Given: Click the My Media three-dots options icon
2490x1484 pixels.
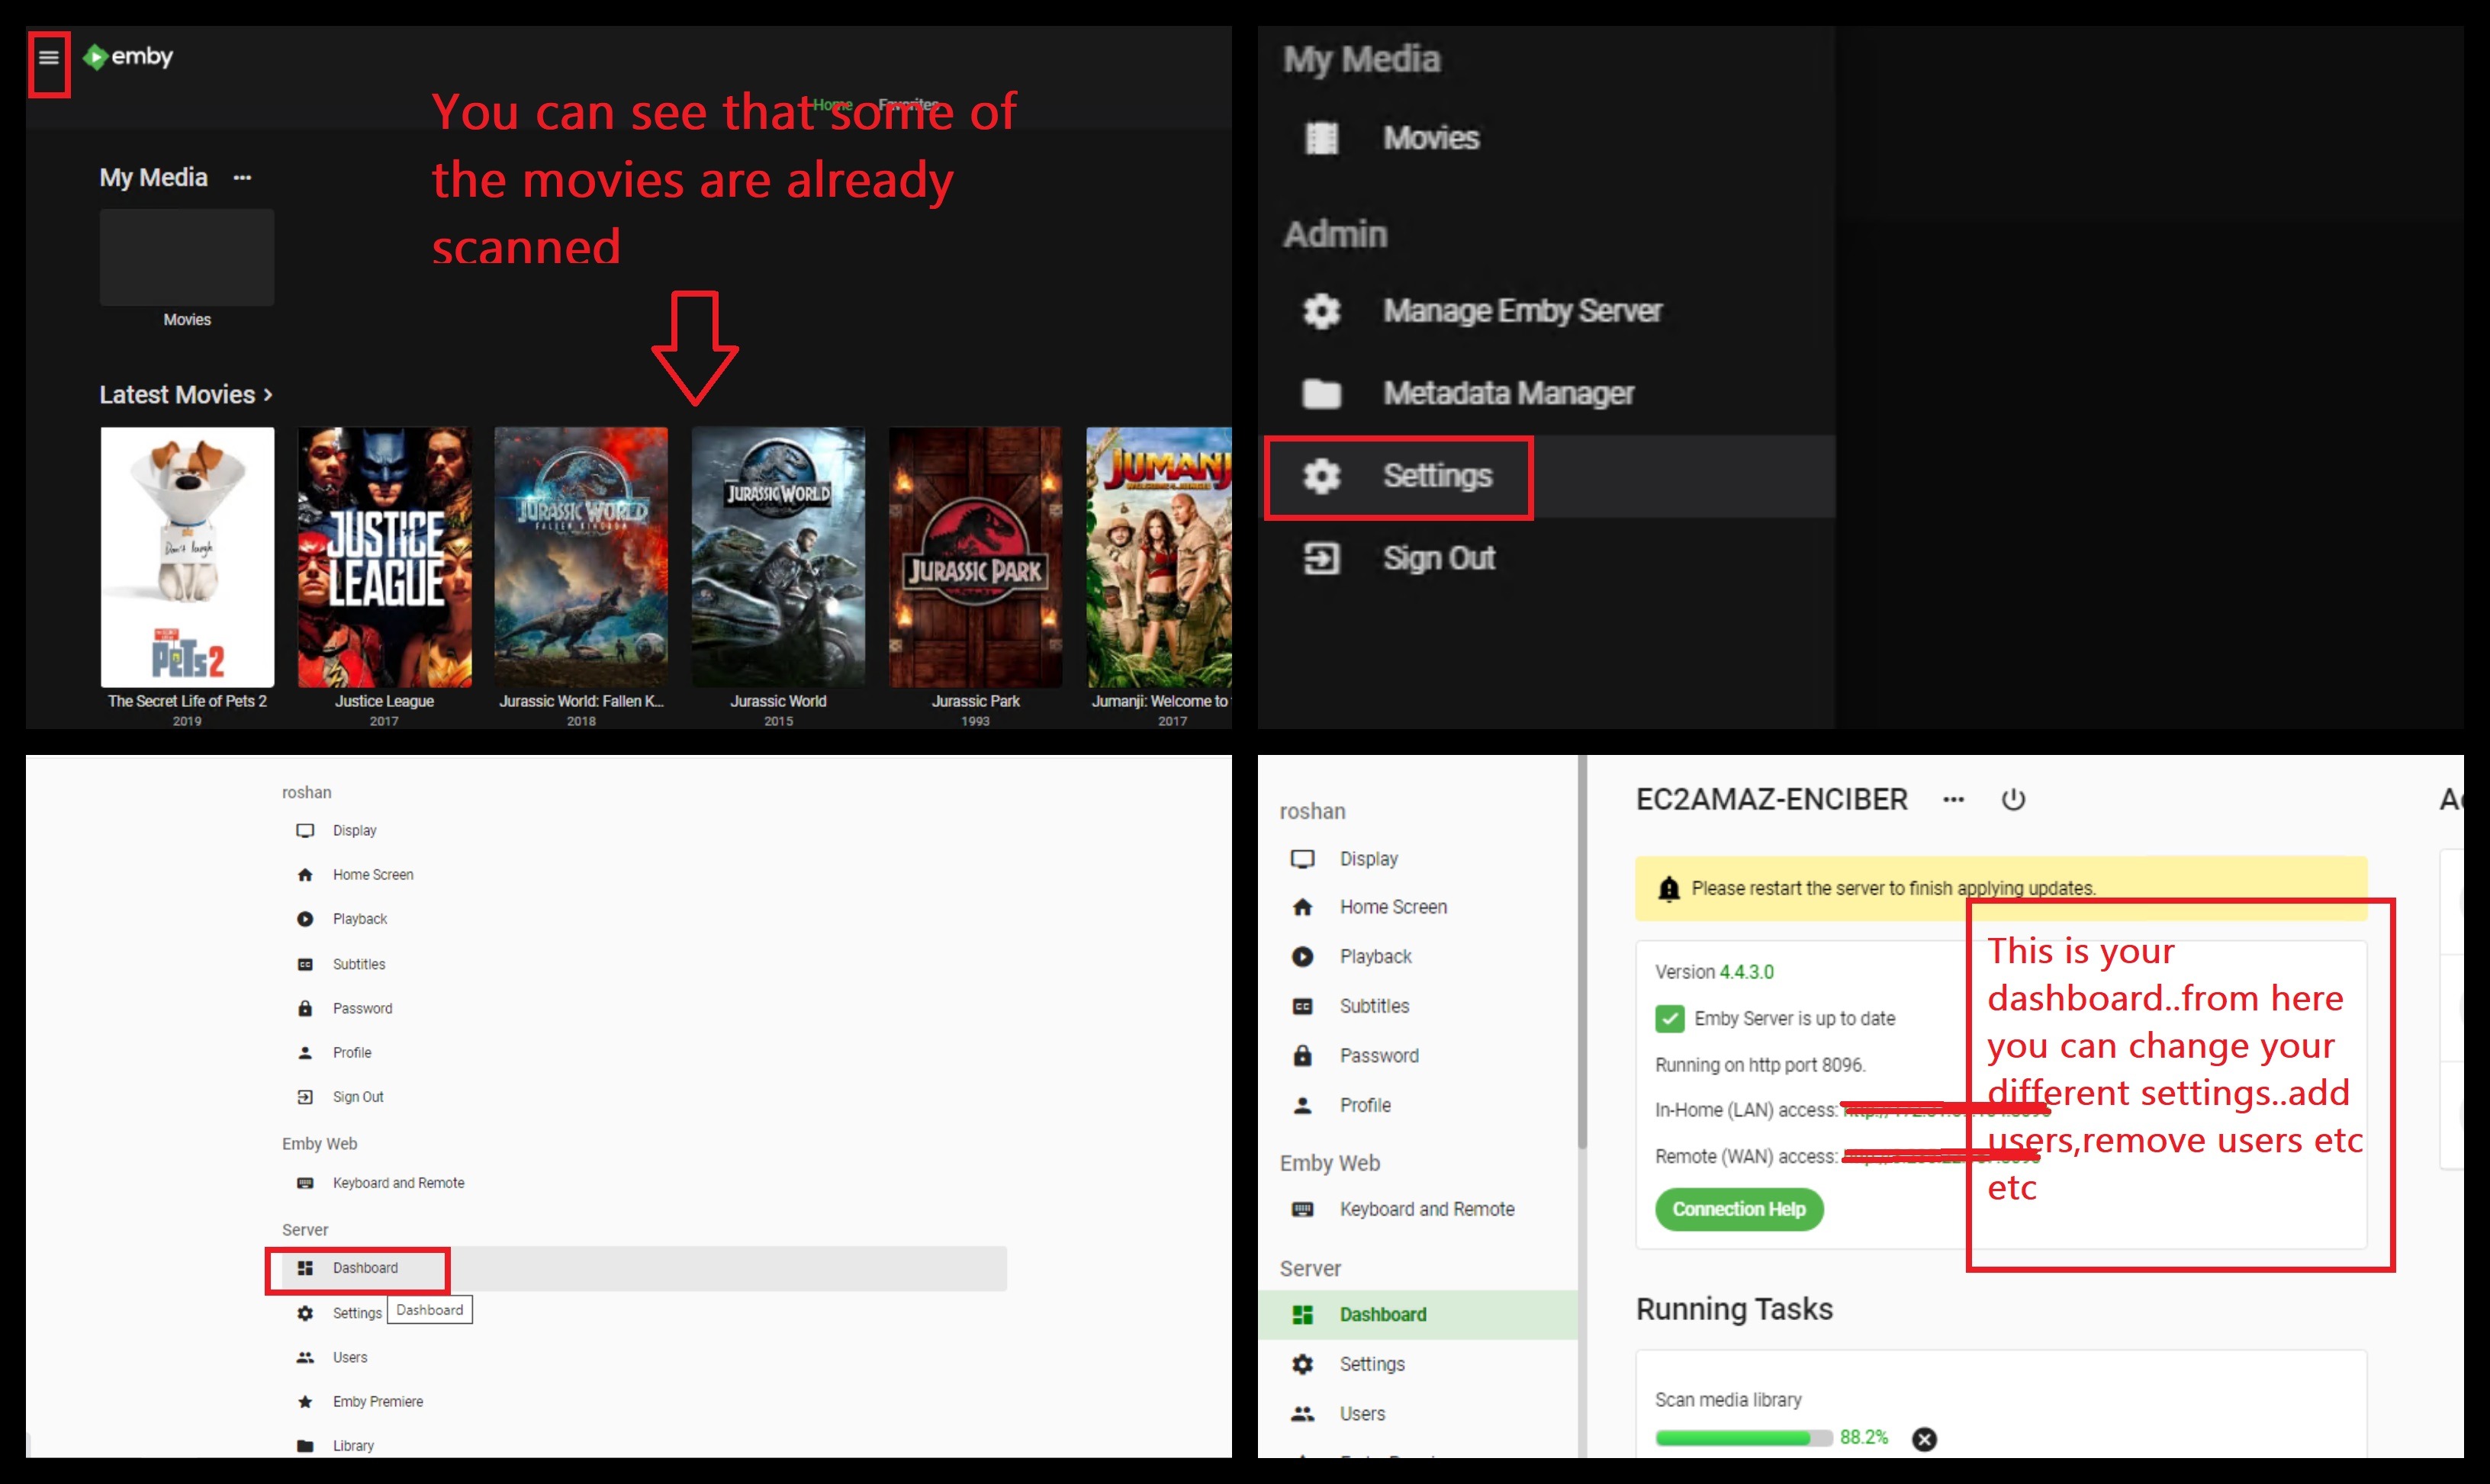Looking at the screenshot, I should point(242,178).
